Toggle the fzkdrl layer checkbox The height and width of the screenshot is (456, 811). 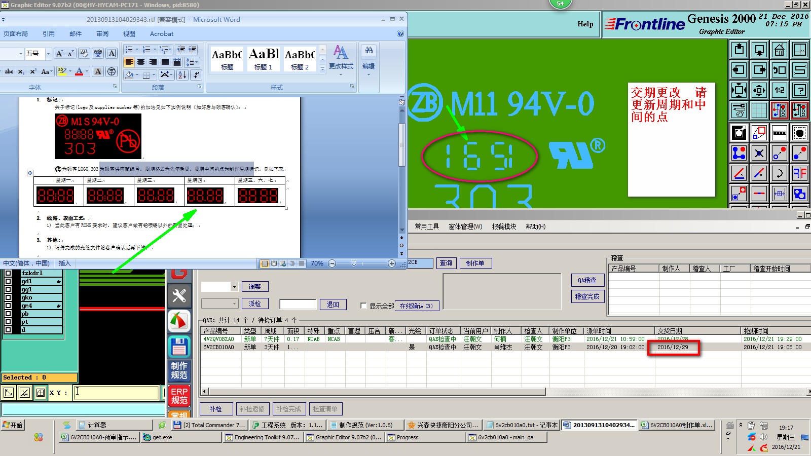pos(8,273)
